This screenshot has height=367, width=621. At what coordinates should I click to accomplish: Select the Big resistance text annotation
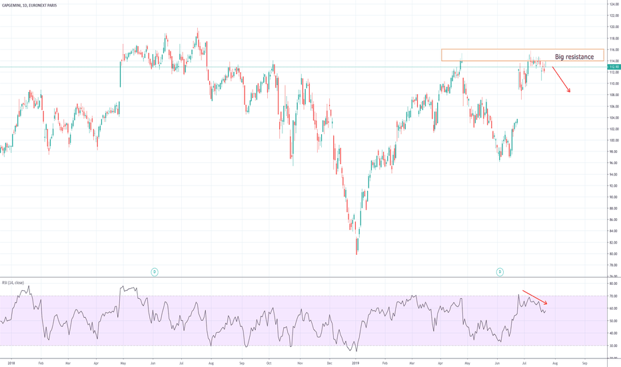(574, 57)
